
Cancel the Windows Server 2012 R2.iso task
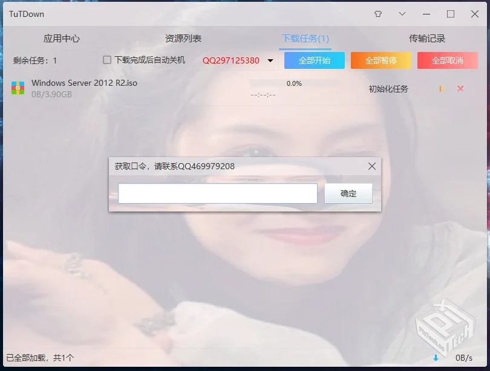point(460,89)
